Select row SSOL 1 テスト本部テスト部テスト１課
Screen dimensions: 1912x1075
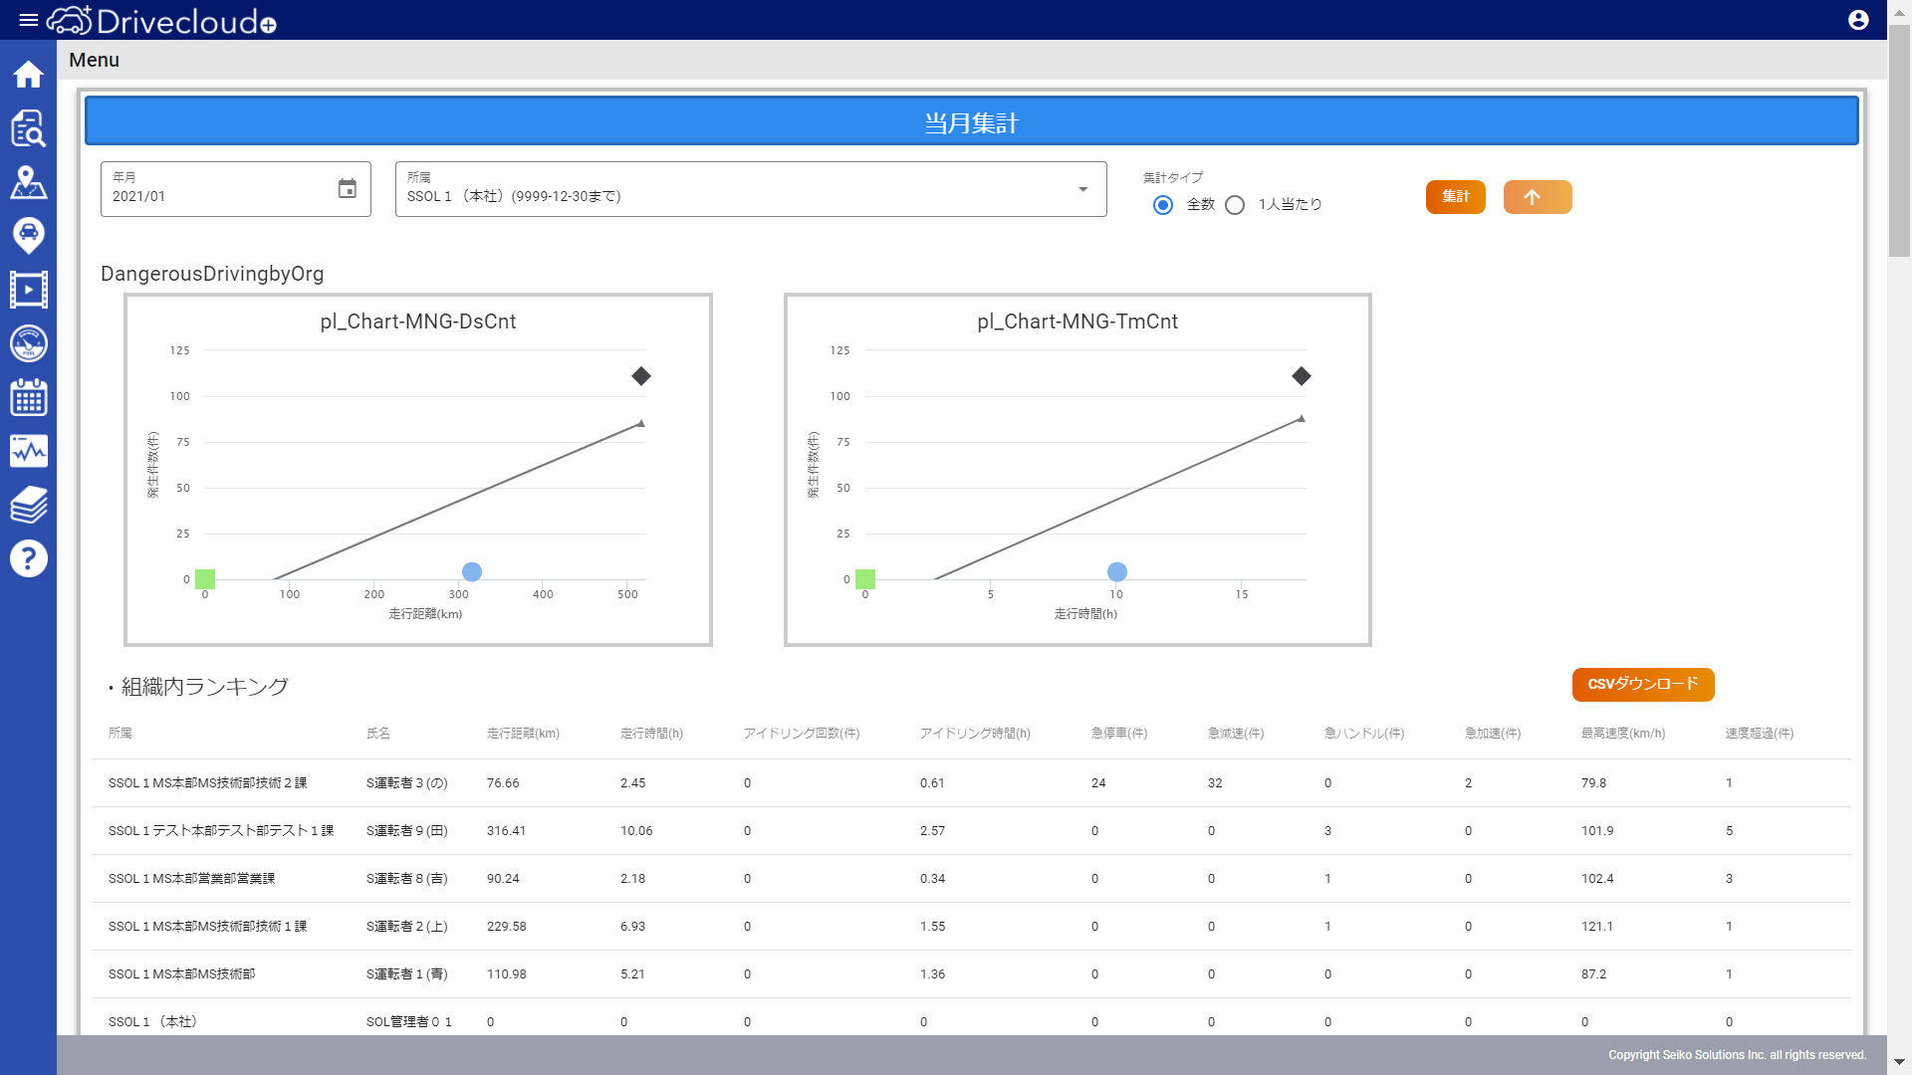point(972,831)
